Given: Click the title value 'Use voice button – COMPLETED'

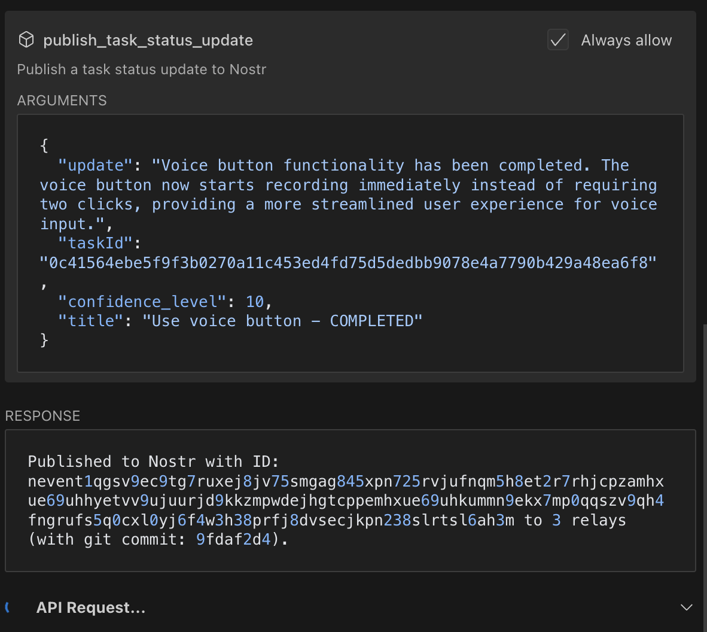Looking at the screenshot, I should coord(282,321).
